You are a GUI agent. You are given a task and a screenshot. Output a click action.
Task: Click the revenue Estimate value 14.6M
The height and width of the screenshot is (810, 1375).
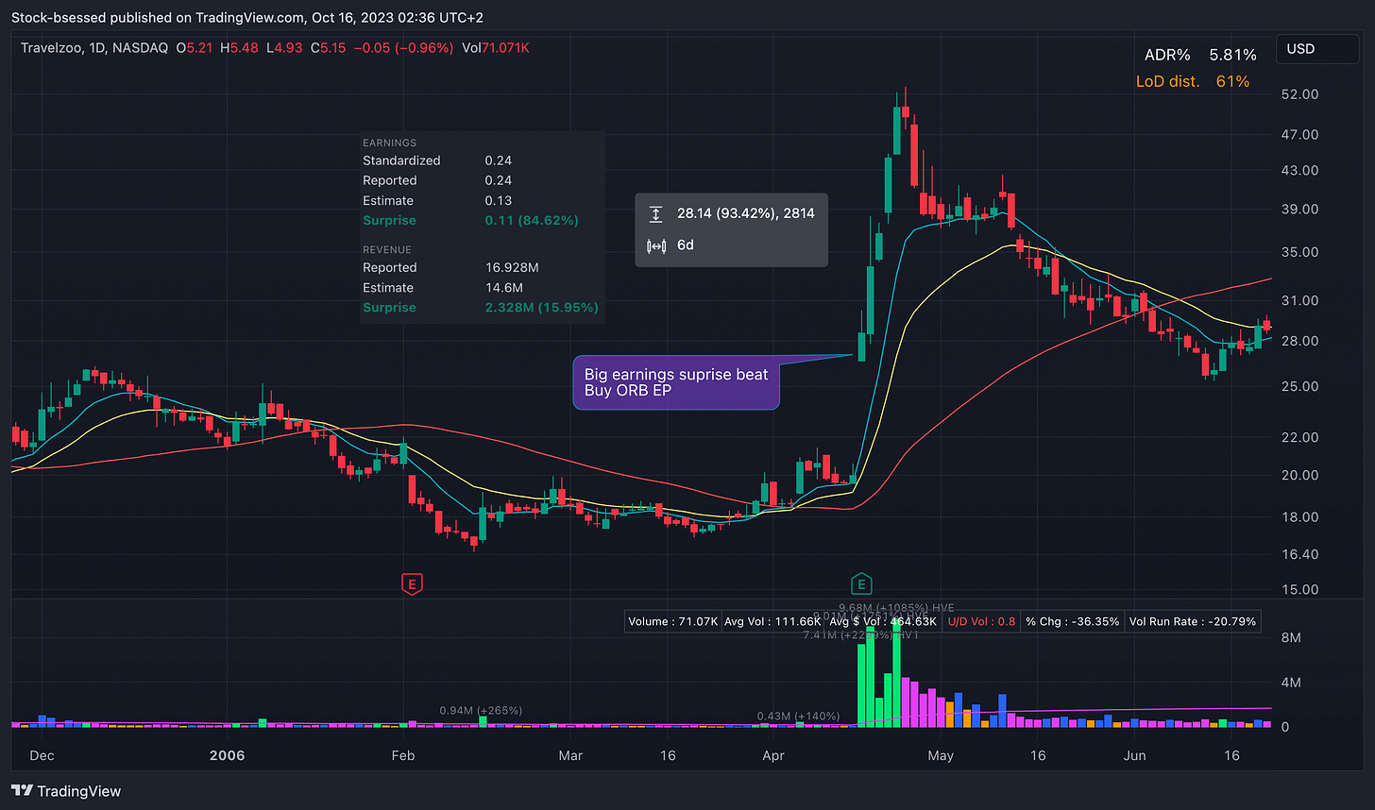[x=504, y=287]
